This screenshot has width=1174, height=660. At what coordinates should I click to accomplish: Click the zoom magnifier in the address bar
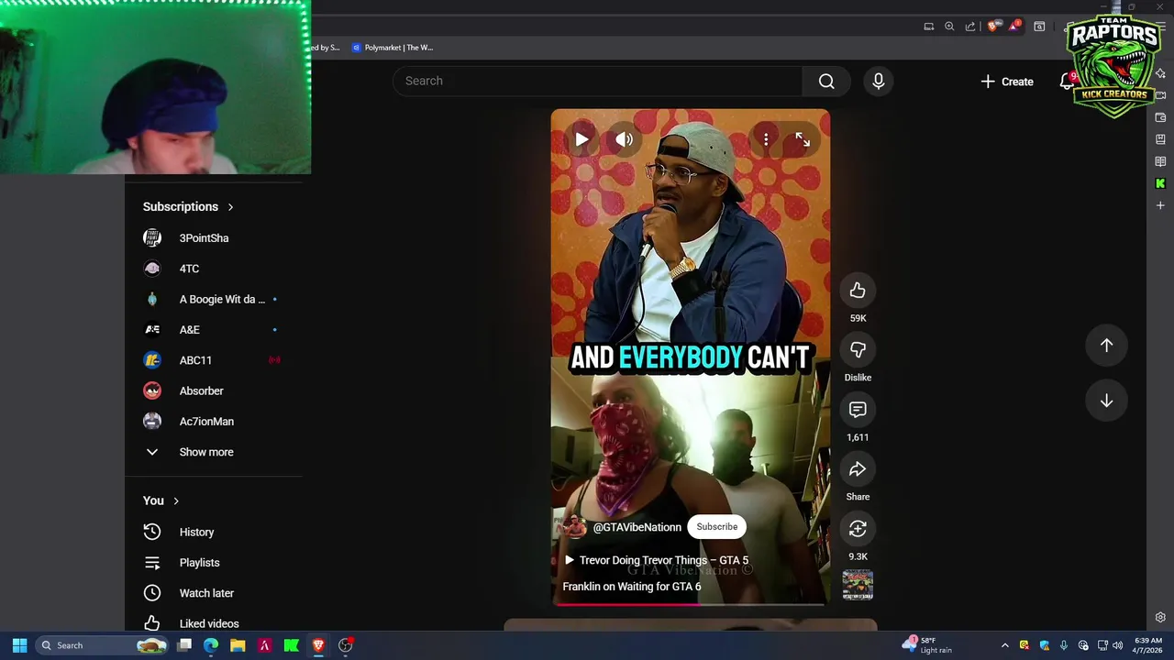coord(949,27)
